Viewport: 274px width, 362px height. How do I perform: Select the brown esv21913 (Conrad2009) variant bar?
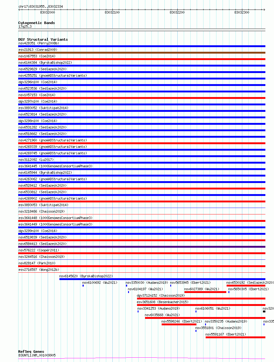142,53
